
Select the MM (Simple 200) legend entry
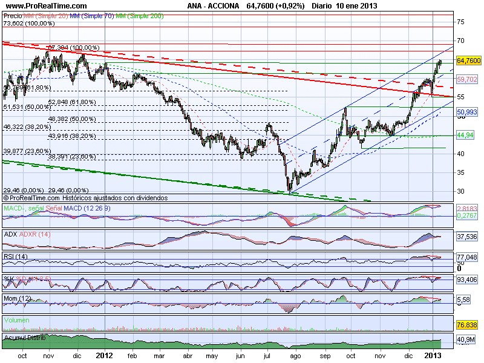(x=140, y=16)
